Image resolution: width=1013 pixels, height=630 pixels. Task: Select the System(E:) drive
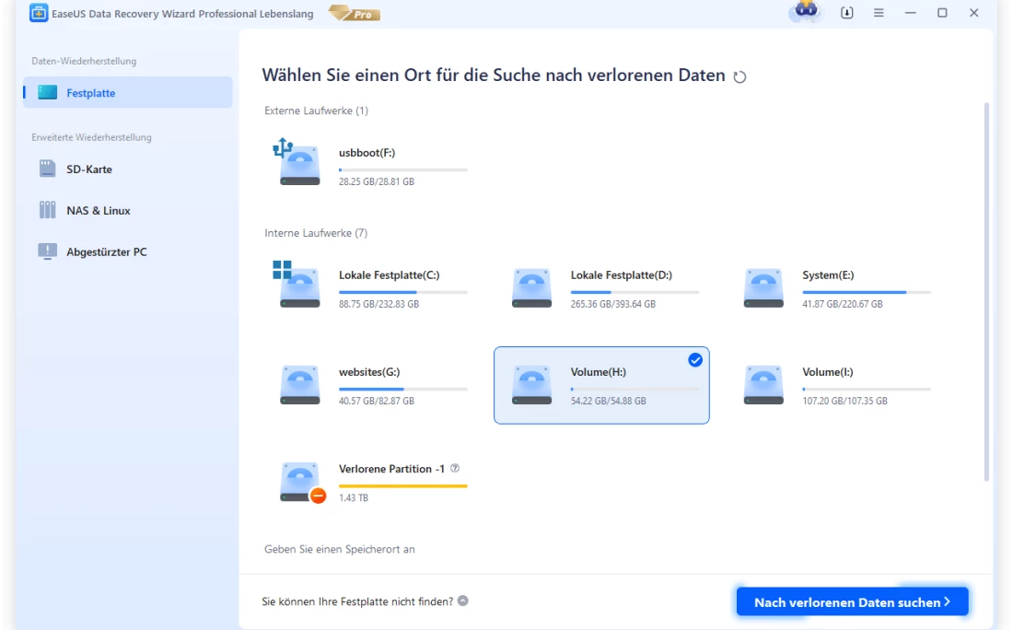(x=833, y=288)
